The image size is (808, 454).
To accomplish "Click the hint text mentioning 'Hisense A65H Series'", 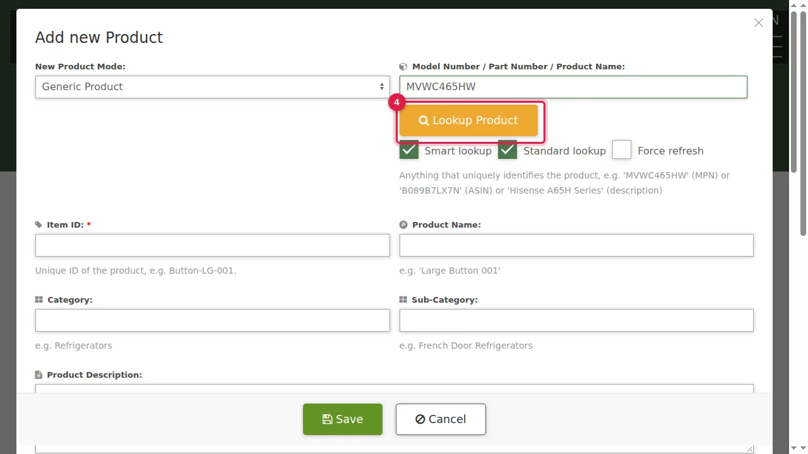I will pyautogui.click(x=564, y=183).
